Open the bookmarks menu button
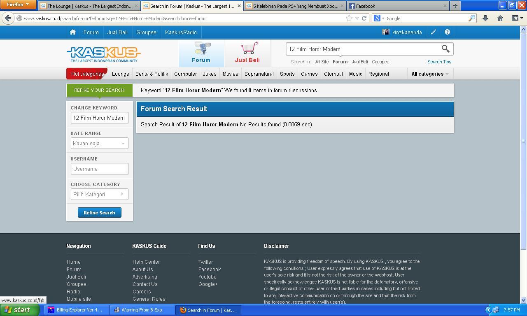Screen dimensions: 527x316 coord(517,18)
